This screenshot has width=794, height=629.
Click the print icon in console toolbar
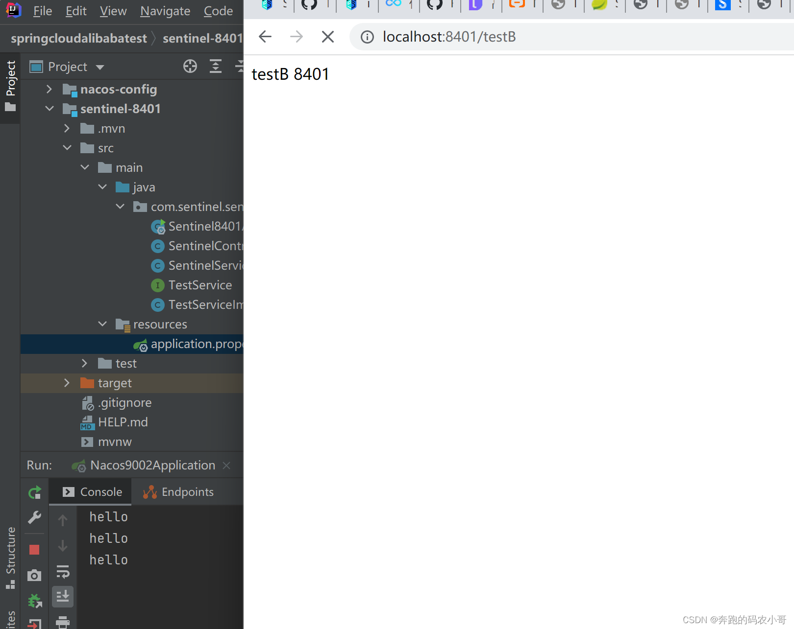point(63,622)
